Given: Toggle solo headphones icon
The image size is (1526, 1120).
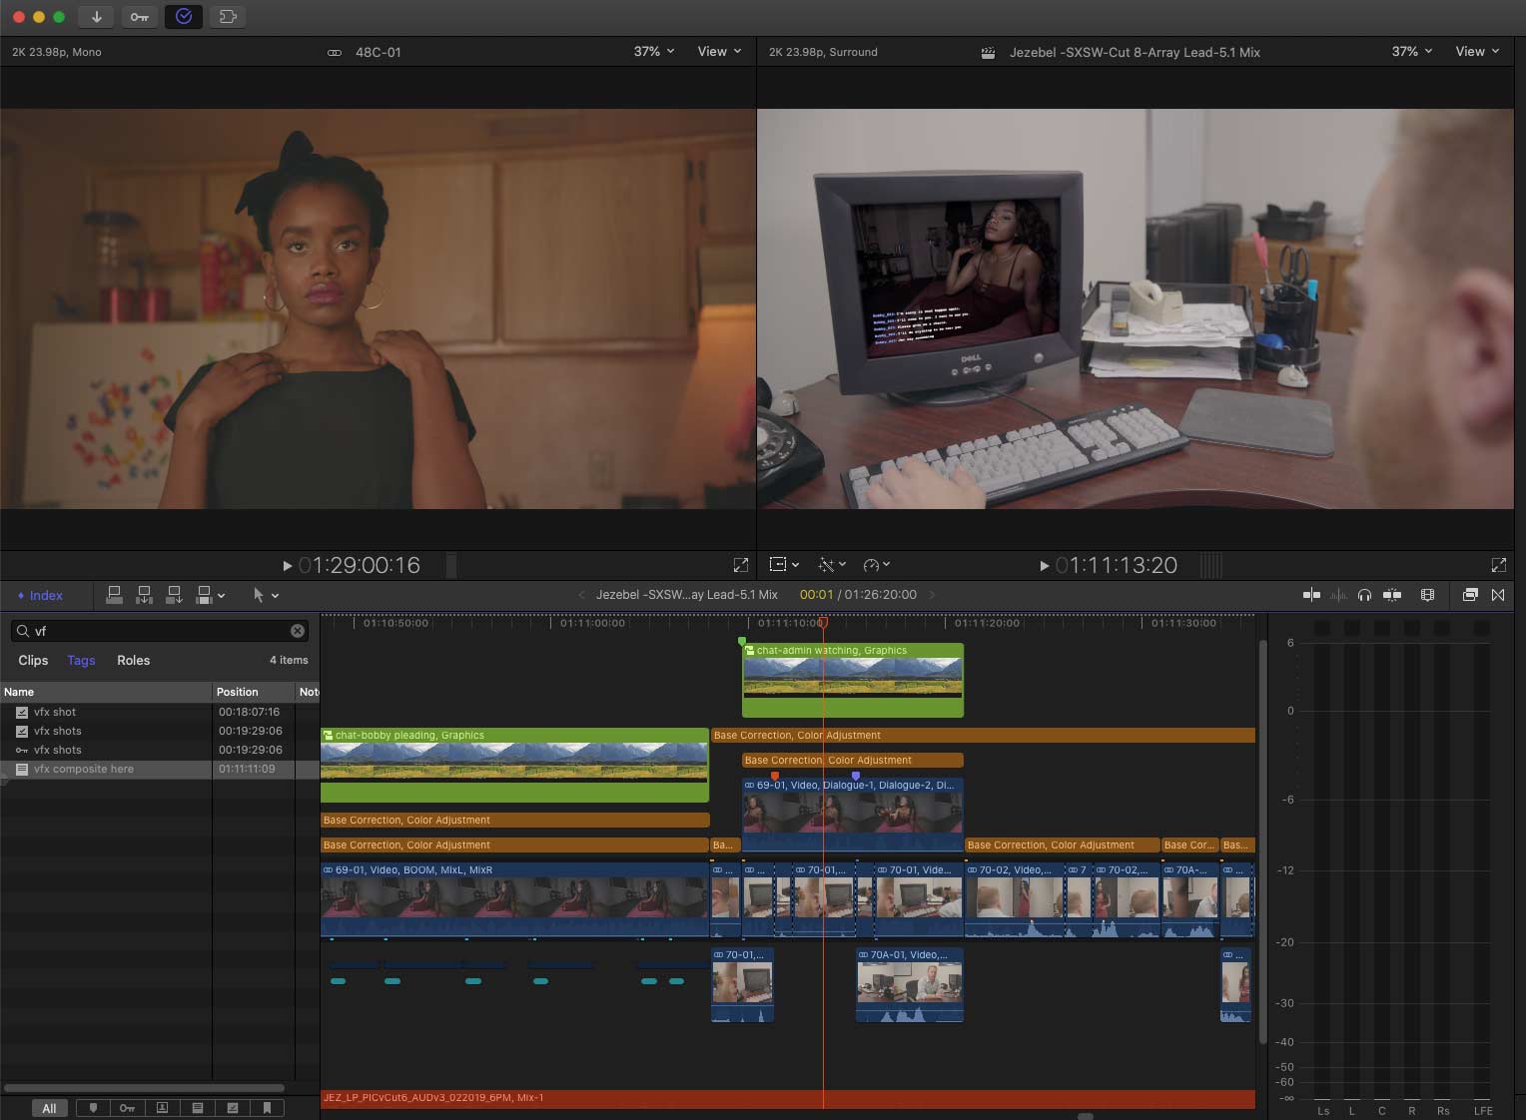Looking at the screenshot, I should (1365, 595).
